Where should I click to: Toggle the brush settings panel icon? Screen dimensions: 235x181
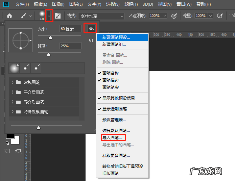pyautogui.click(x=57, y=16)
